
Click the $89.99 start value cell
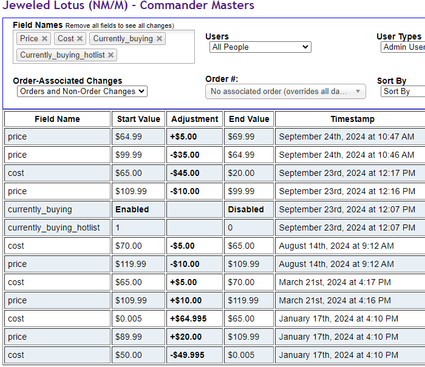coord(138,337)
